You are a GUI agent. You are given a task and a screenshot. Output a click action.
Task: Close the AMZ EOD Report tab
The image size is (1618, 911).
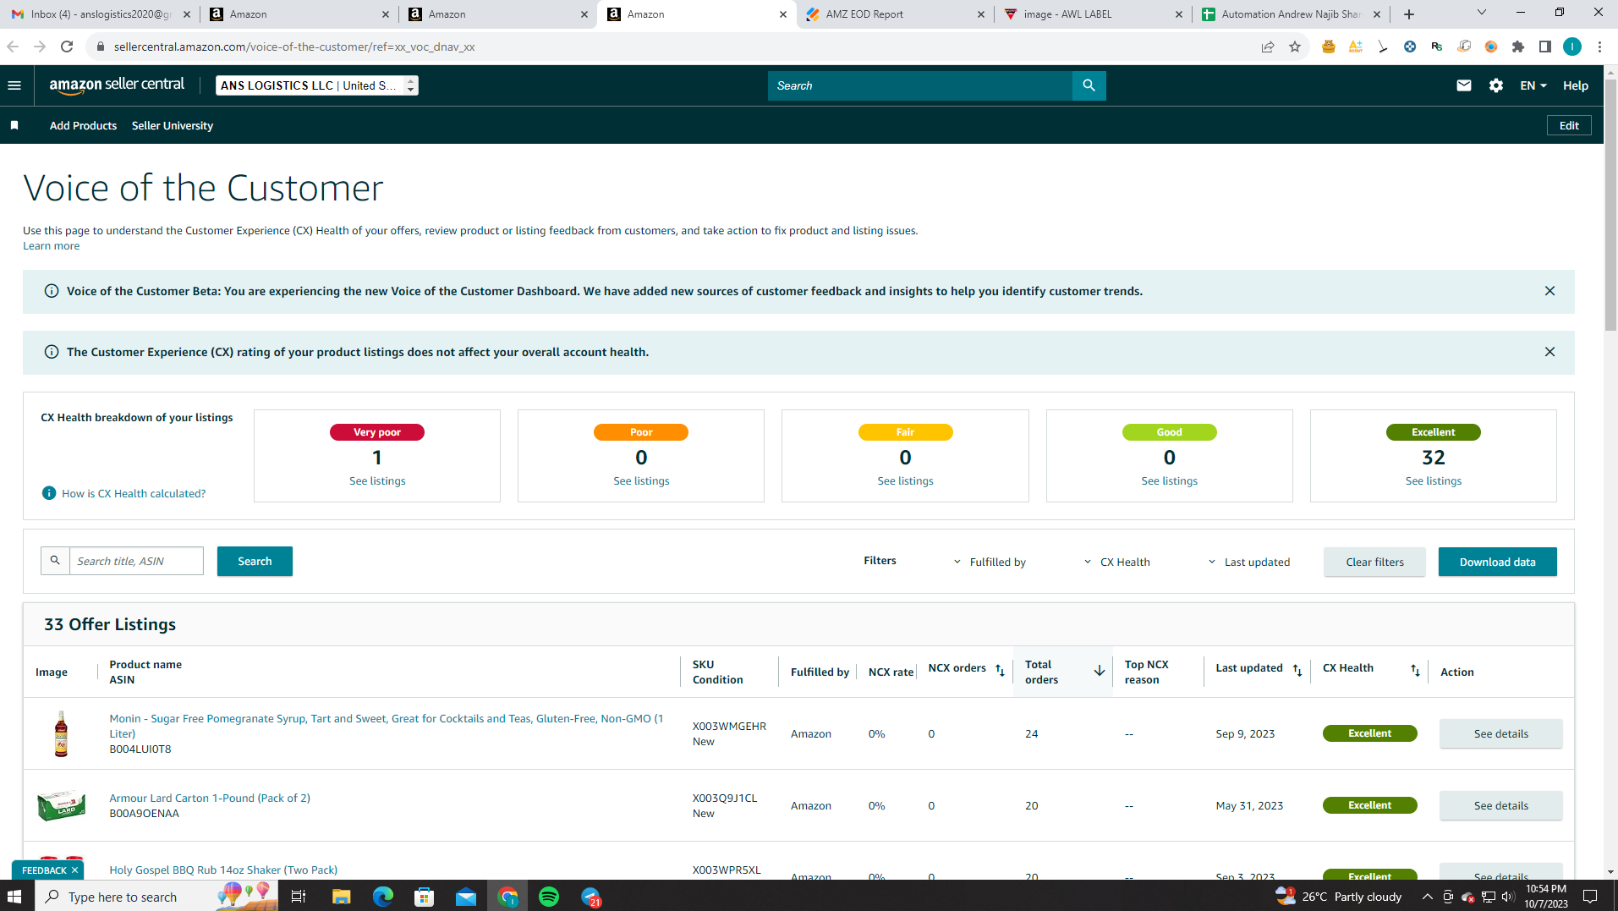(x=980, y=14)
